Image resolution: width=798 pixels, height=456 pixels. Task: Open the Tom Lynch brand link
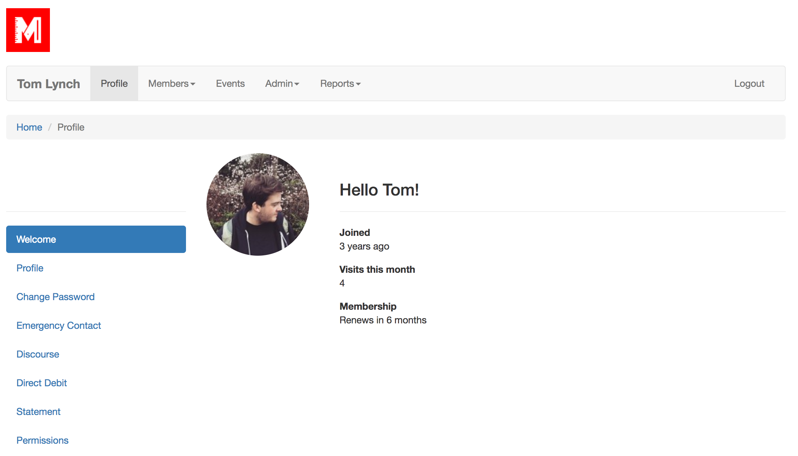click(x=49, y=84)
